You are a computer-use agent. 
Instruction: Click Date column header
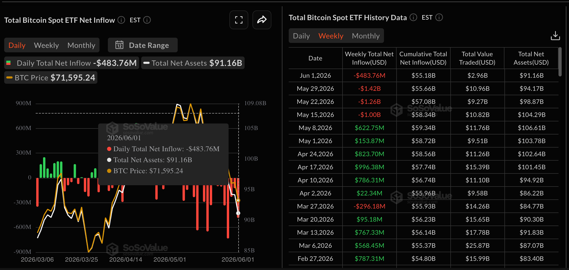click(315, 58)
